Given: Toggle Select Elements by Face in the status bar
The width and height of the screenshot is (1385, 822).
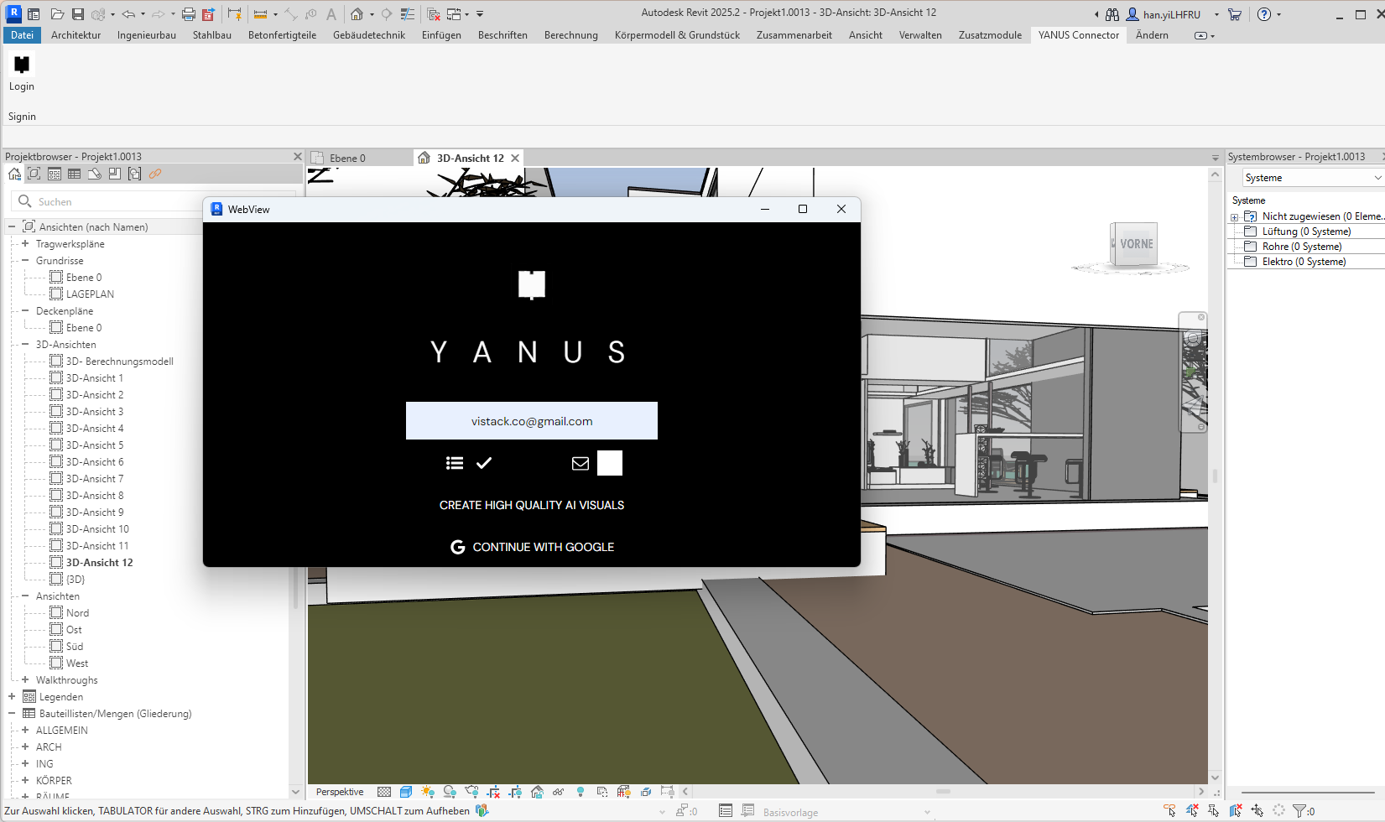Looking at the screenshot, I should click(1236, 810).
